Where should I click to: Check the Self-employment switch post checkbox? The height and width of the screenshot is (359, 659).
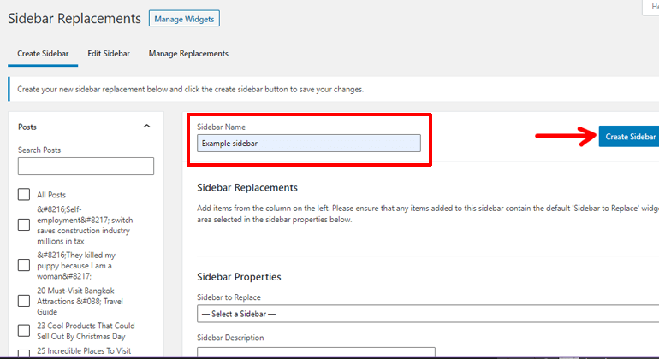(24, 225)
